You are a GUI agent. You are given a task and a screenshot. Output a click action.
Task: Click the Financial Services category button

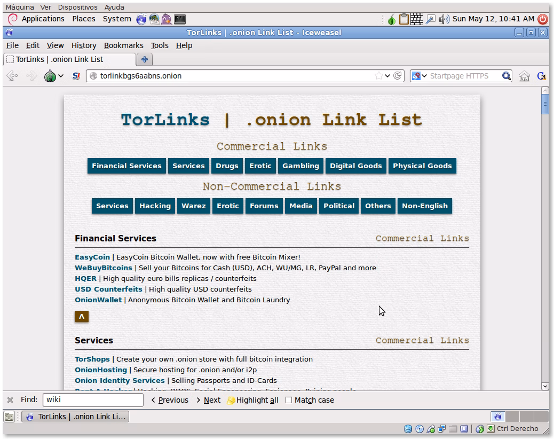tap(126, 166)
